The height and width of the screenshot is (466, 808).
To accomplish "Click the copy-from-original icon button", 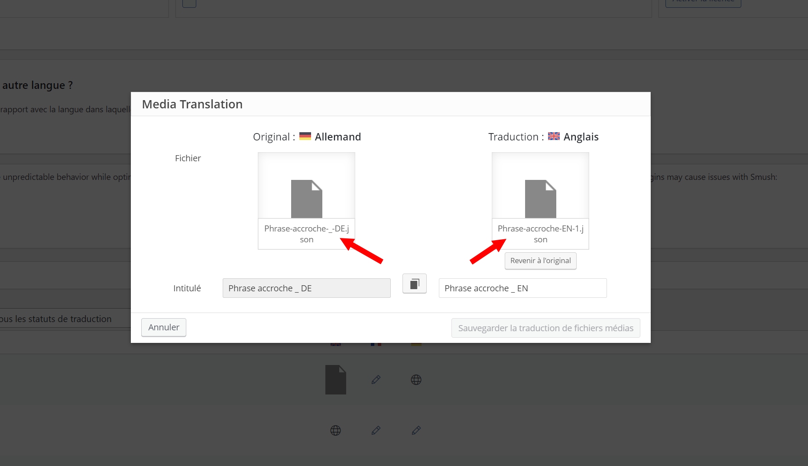I will pyautogui.click(x=415, y=284).
